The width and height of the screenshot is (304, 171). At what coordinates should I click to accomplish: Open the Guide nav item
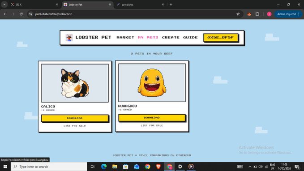click(190, 38)
